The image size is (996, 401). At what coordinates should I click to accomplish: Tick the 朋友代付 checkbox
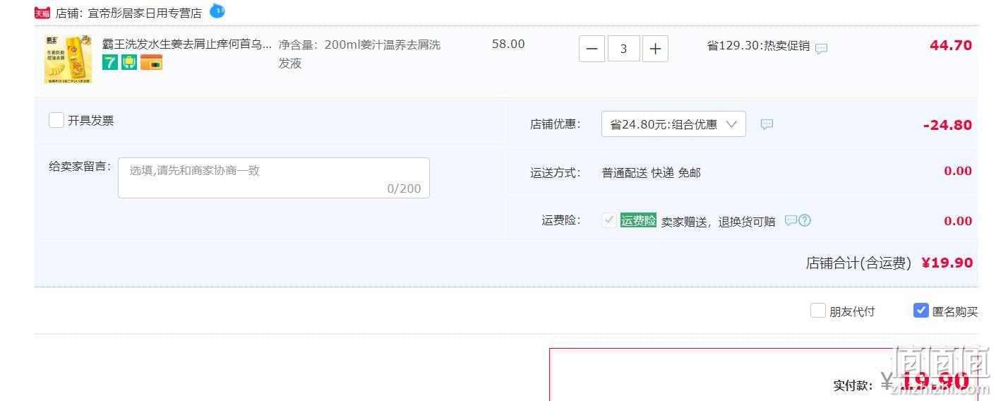(818, 311)
